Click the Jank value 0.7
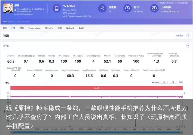 tap(174, 61)
